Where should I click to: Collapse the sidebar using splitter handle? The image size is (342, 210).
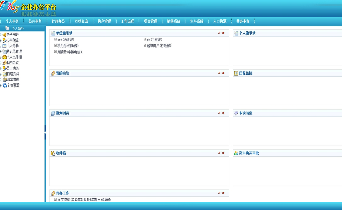pos(45,133)
